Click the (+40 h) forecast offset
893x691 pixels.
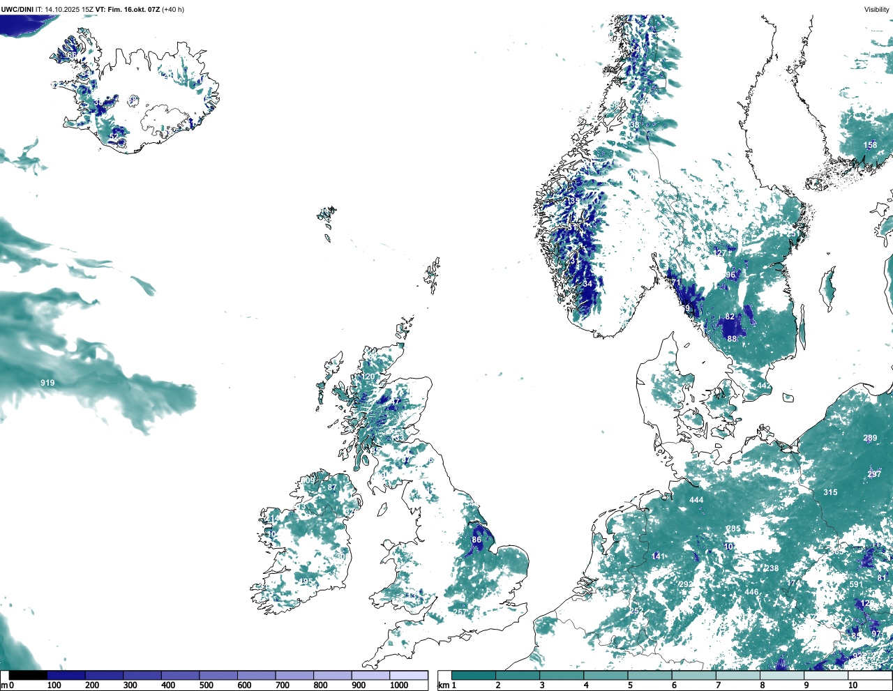(174, 10)
